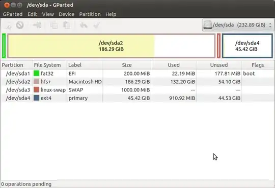Minimize the GParted window
275x188 pixels.
point(13,5)
